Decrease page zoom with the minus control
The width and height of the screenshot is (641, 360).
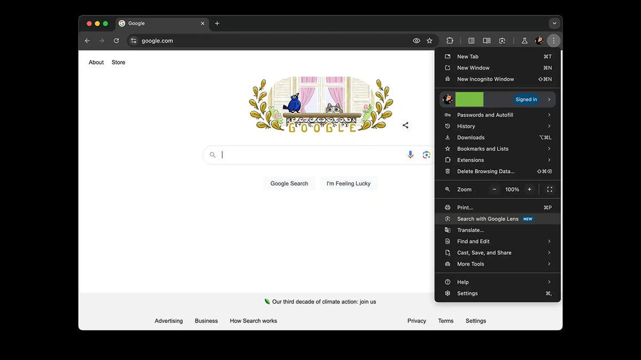494,189
